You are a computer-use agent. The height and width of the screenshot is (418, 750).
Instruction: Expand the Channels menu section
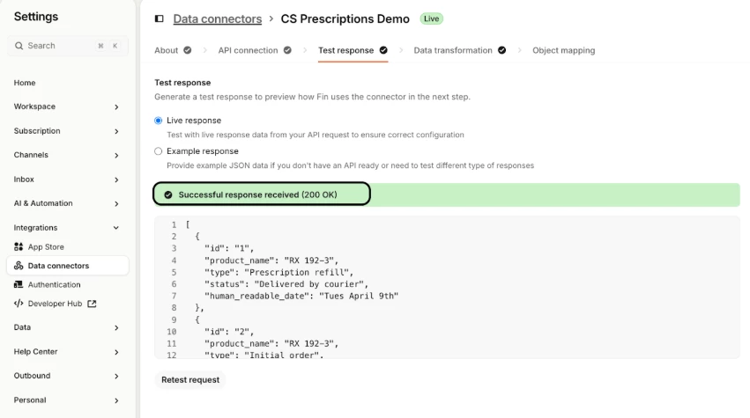click(116, 156)
